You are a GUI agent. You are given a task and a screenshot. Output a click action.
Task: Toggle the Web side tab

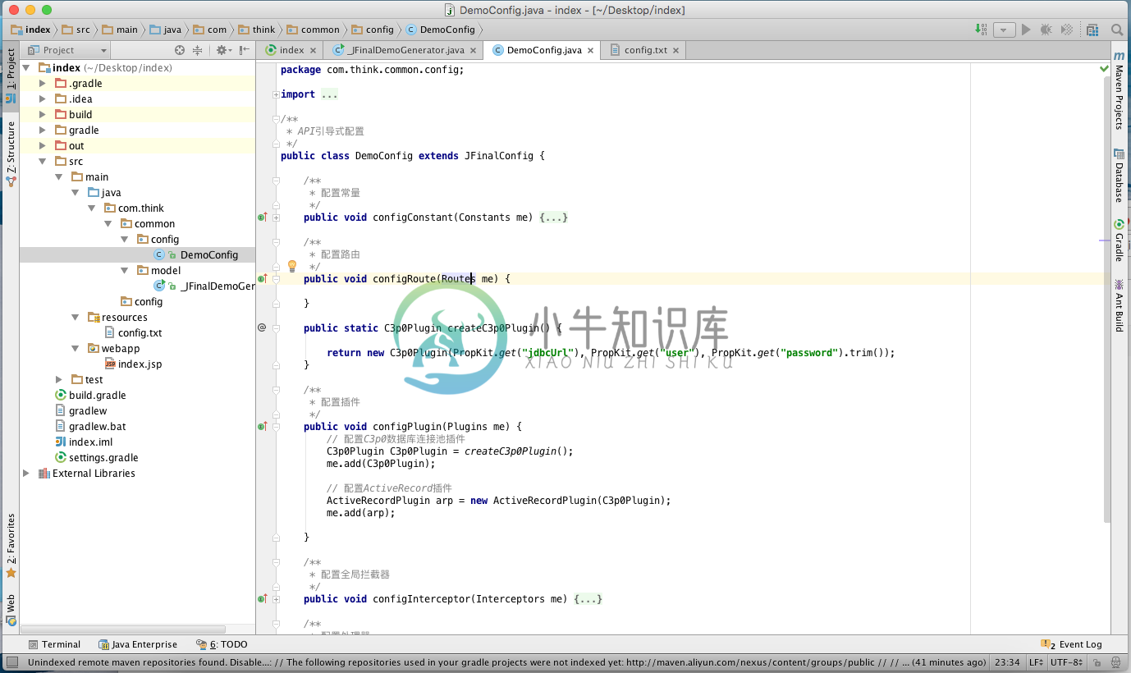[x=11, y=609]
